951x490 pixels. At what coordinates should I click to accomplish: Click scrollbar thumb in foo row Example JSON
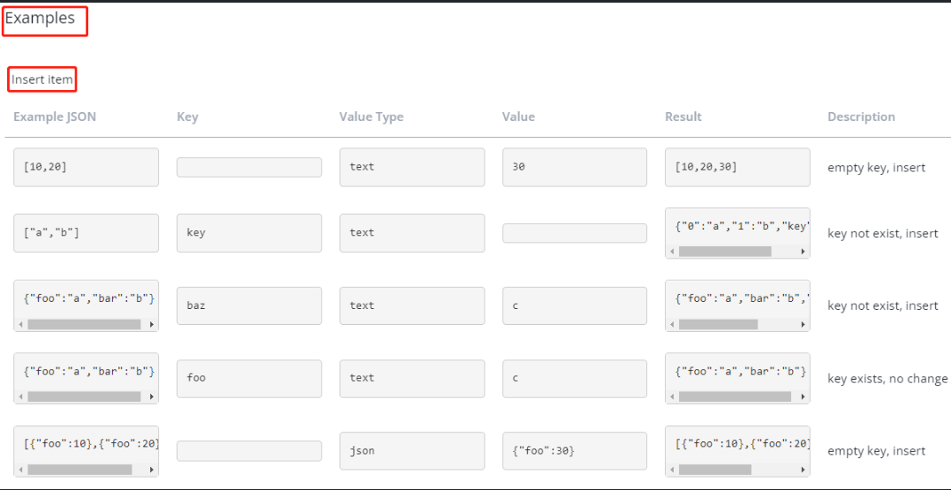point(84,396)
